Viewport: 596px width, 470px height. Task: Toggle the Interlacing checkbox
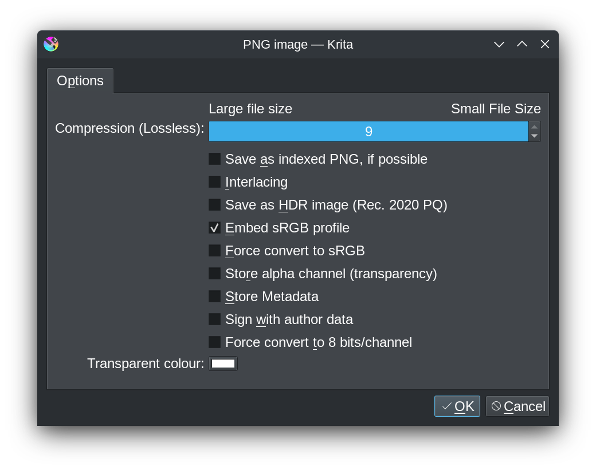[x=215, y=182]
